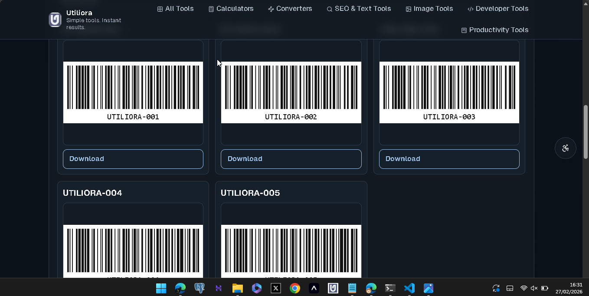This screenshot has width=589, height=296.
Task: Download the UTILIORA-002 barcode
Action: click(x=291, y=159)
